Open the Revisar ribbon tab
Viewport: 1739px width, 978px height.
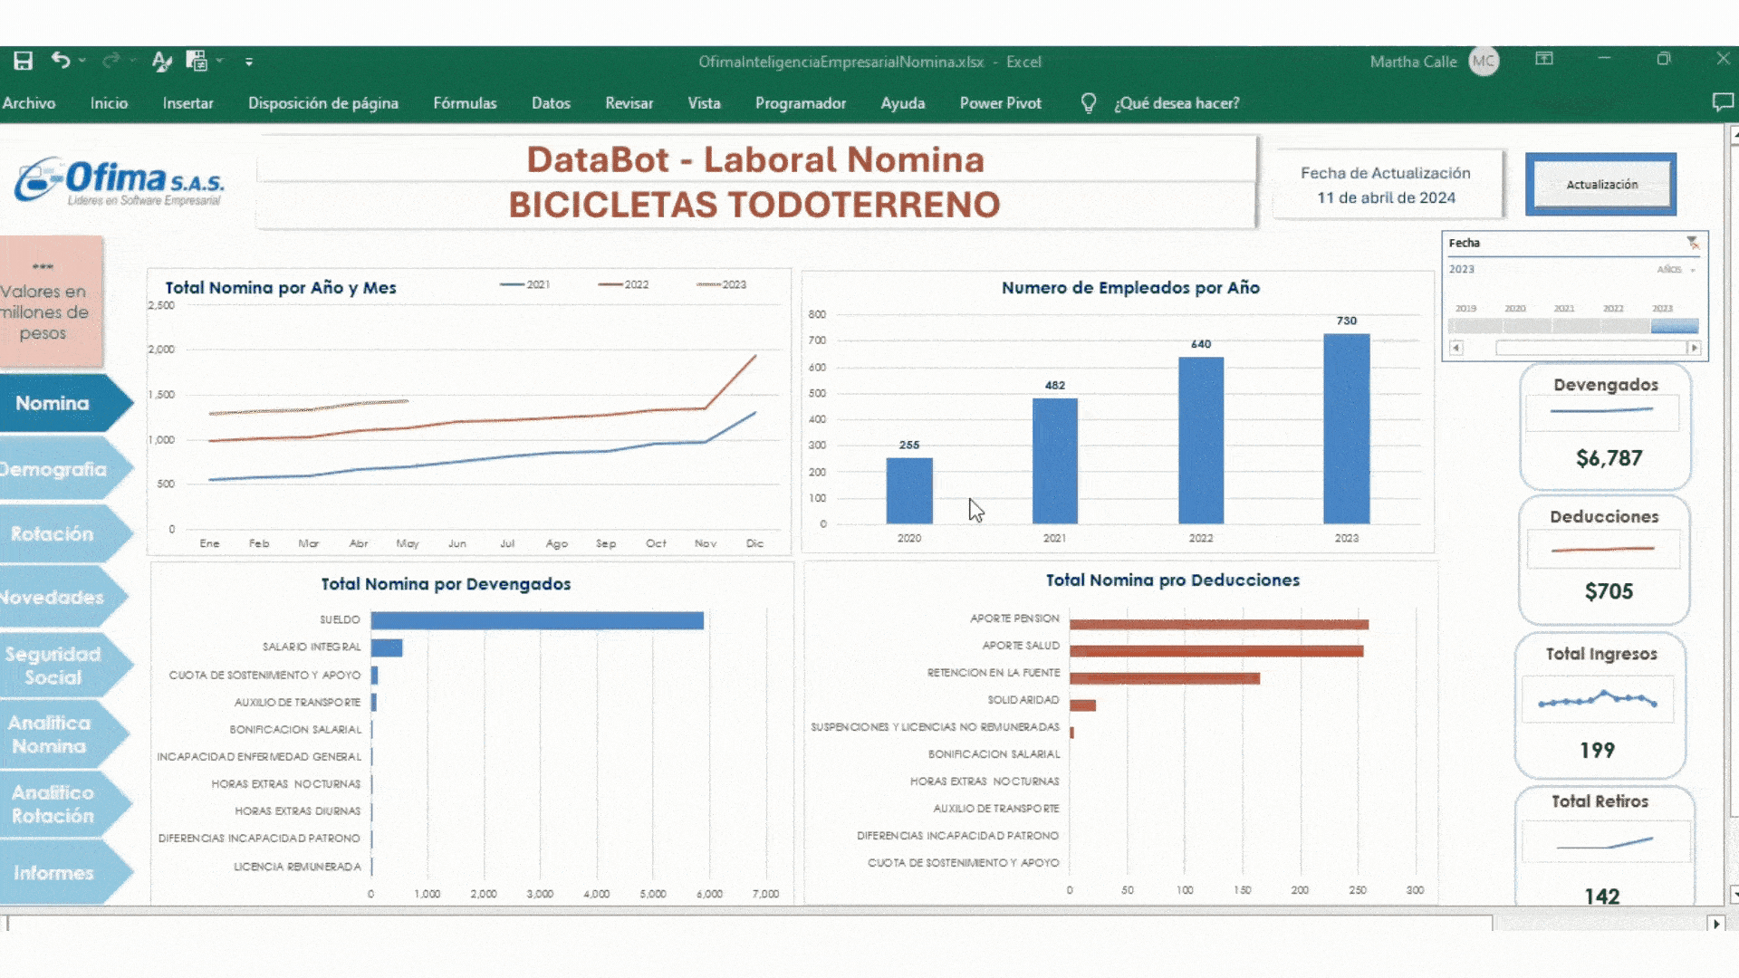pos(629,103)
